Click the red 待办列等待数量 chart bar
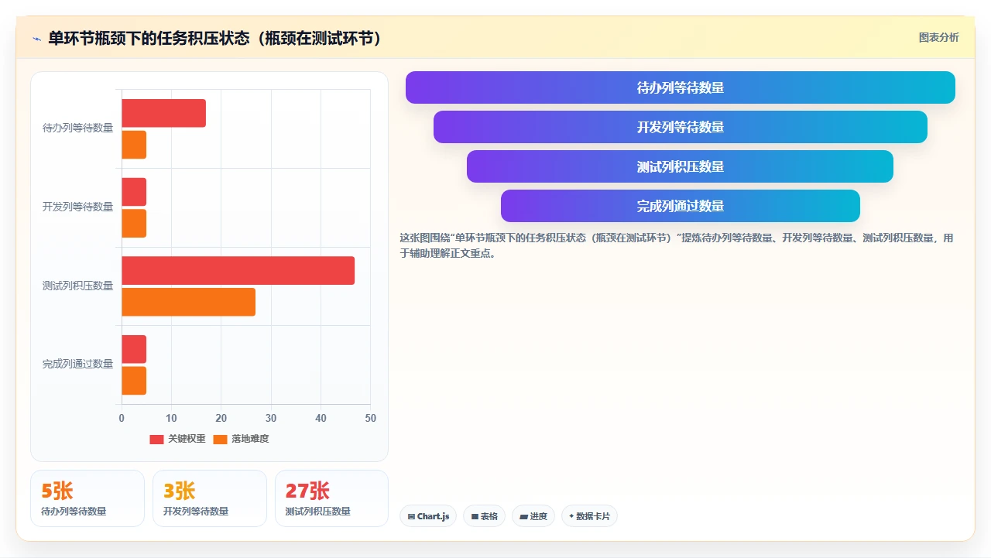 (x=163, y=113)
